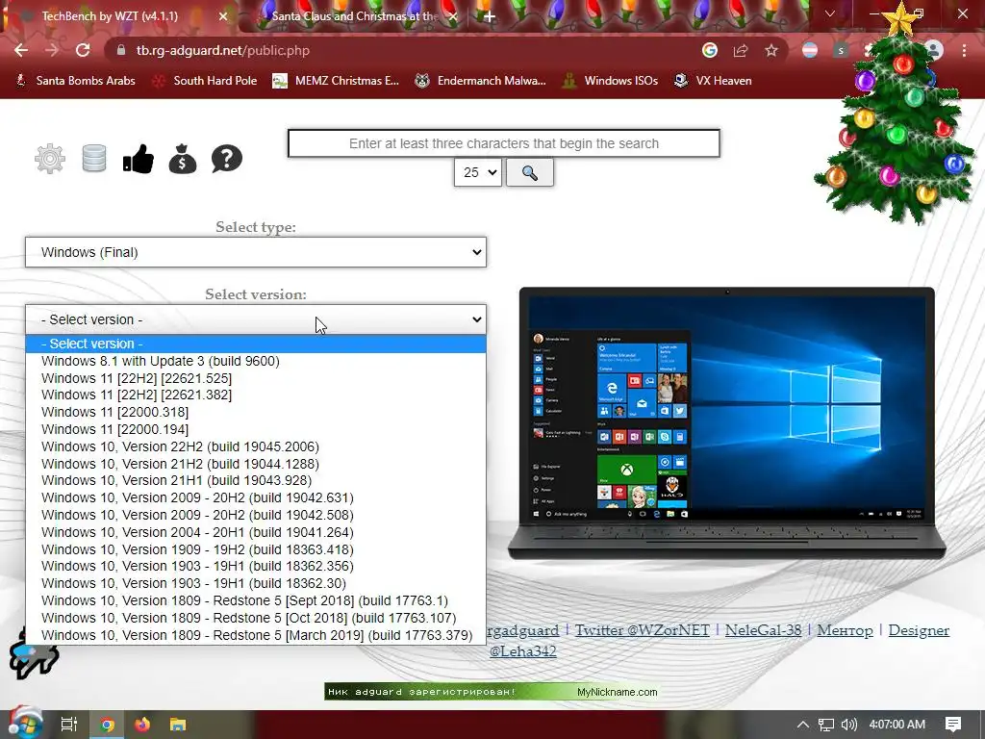Close the TechBench by WZT tab
Screen dimensions: 985x739
pos(223,16)
